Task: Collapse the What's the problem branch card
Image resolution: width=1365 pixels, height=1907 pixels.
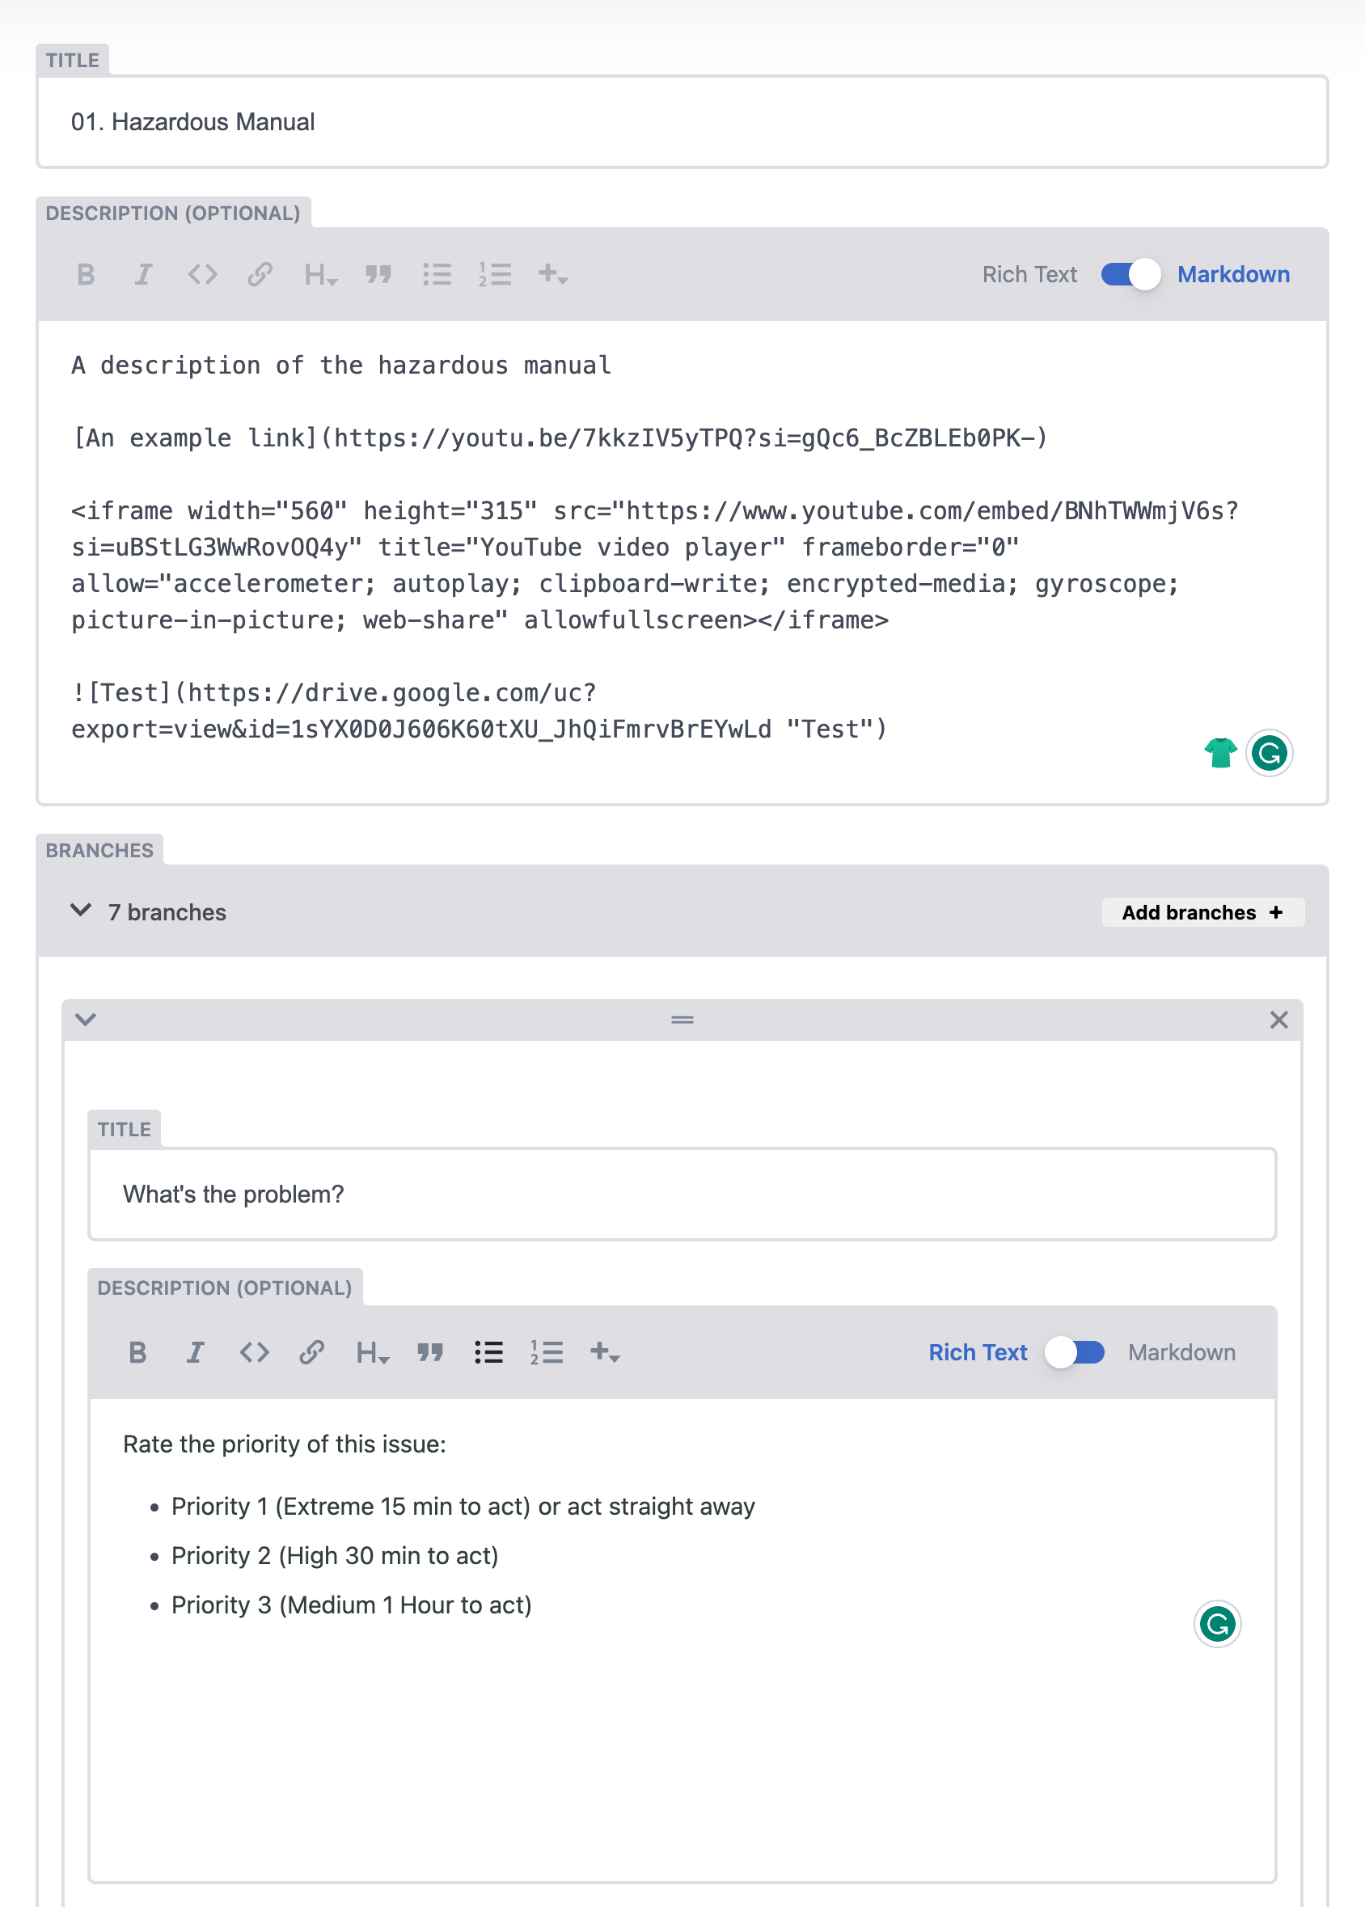Action: point(86,1020)
